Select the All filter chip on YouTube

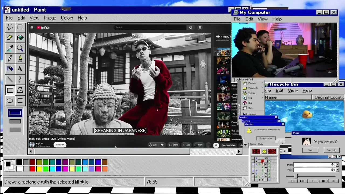point(216,145)
